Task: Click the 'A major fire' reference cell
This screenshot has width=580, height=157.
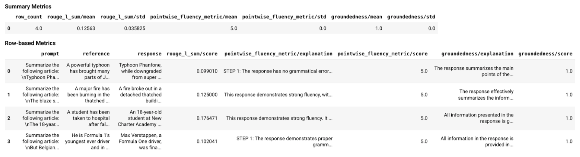Action: tap(88, 95)
